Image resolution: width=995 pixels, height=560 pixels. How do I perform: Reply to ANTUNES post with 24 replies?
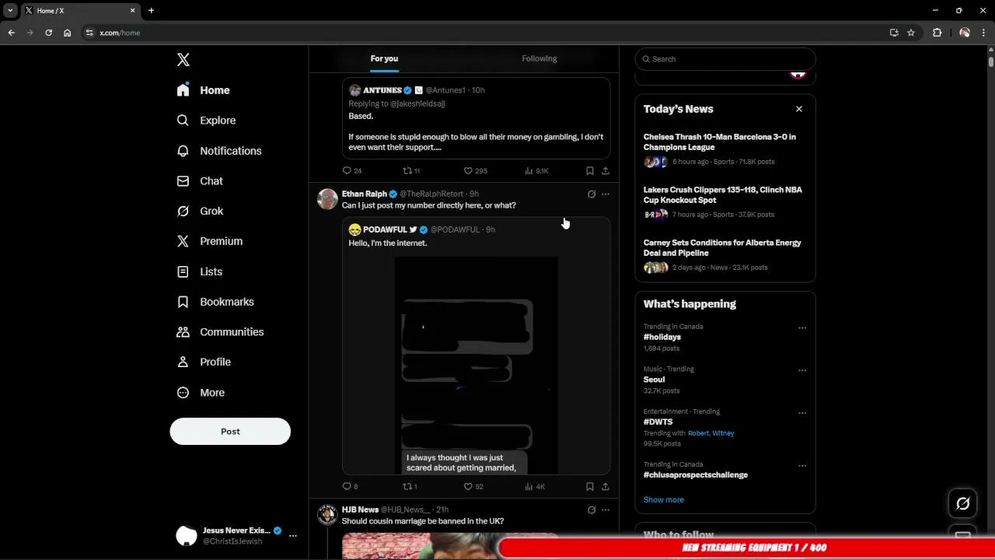coord(352,170)
